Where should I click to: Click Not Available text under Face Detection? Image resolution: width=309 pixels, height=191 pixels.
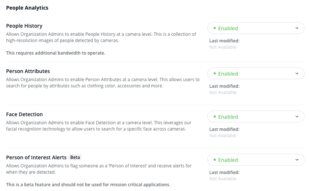(223, 136)
